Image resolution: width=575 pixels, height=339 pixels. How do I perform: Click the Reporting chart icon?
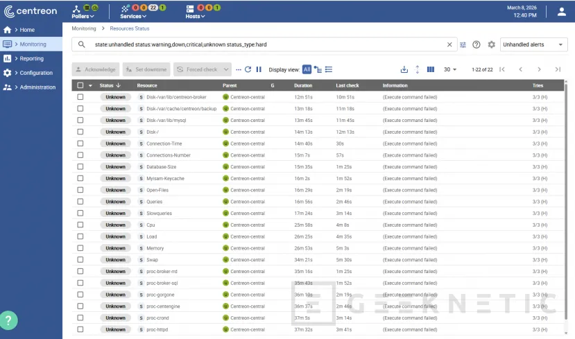click(x=8, y=58)
